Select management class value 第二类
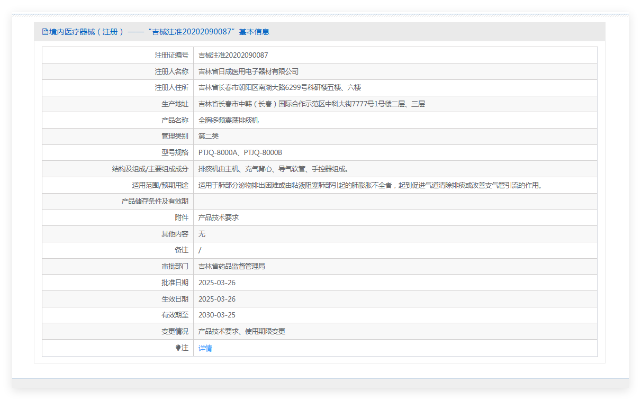This screenshot has height=400, width=641. [209, 136]
